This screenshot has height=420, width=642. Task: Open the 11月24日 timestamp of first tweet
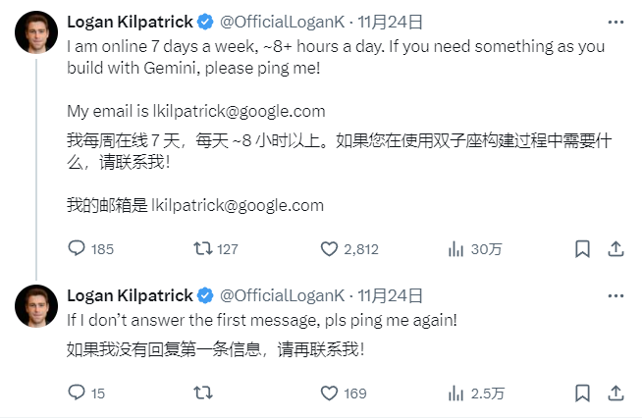(x=390, y=23)
